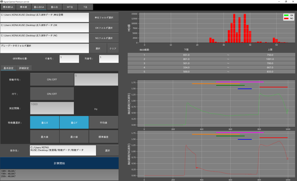Screen dimensions: 297x181
Task: Click the 測定間隔 field showing 1000
Action: click(52, 108)
